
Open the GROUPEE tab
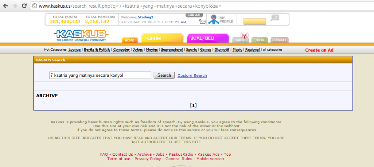[x=280, y=40]
